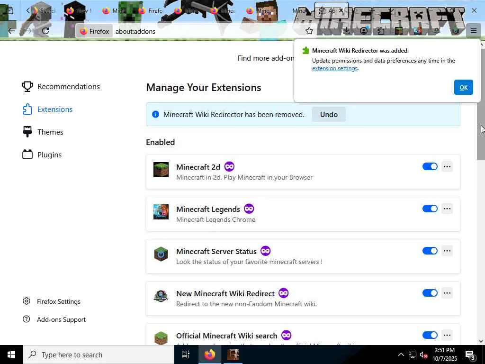Click the Windows taskbar search box
The image size is (485, 364).
coord(99,355)
